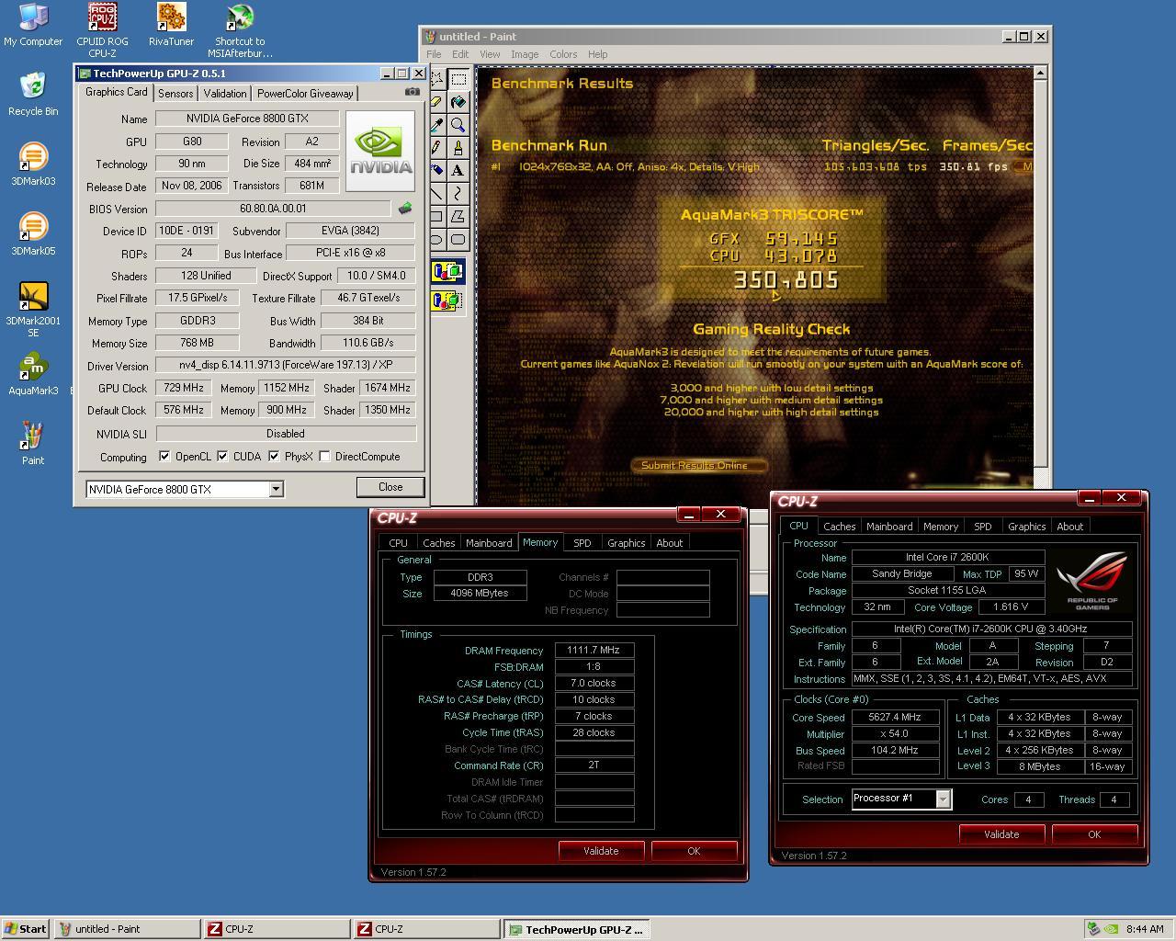Image resolution: width=1176 pixels, height=941 pixels.
Task: Choose the Airbrush spray can tool
Action: 437,171
